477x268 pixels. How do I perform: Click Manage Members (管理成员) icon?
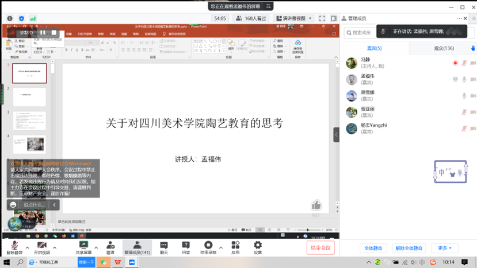pyautogui.click(x=137, y=247)
